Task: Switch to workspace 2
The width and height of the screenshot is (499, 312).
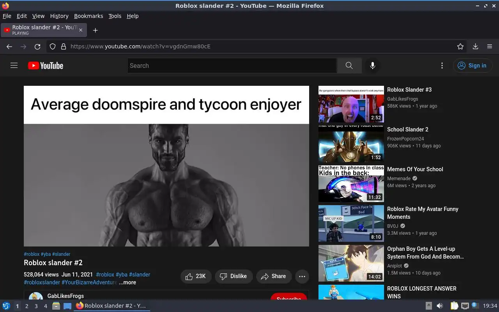Action: pyautogui.click(x=27, y=306)
